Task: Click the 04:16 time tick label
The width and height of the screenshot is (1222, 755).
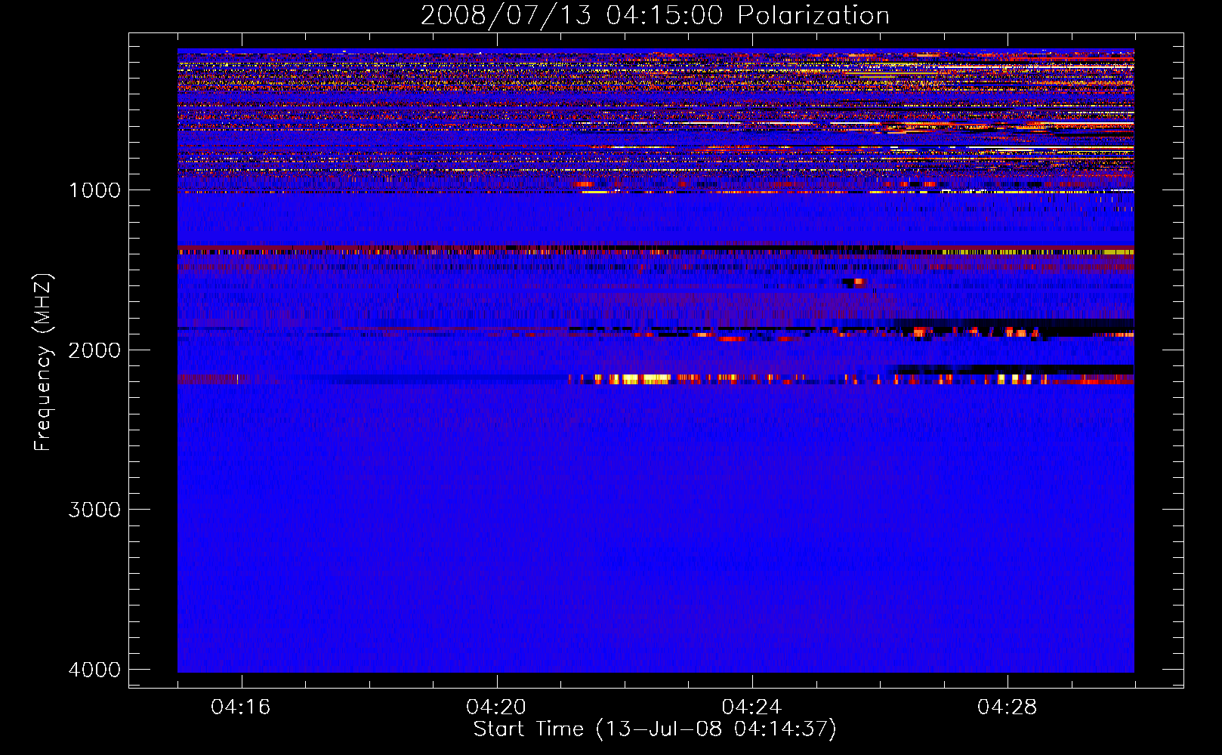Action: click(x=241, y=707)
